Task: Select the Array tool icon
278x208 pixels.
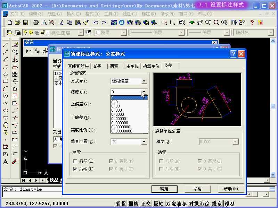Action: click(15, 74)
